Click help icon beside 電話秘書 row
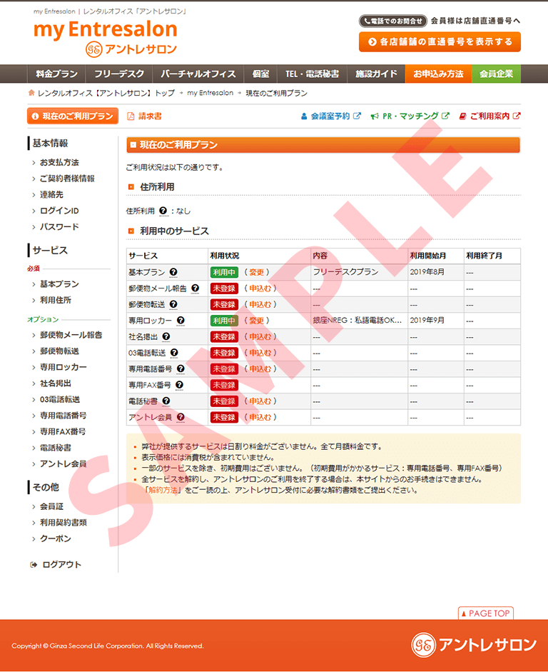This screenshot has height=672, width=548. [x=174, y=401]
